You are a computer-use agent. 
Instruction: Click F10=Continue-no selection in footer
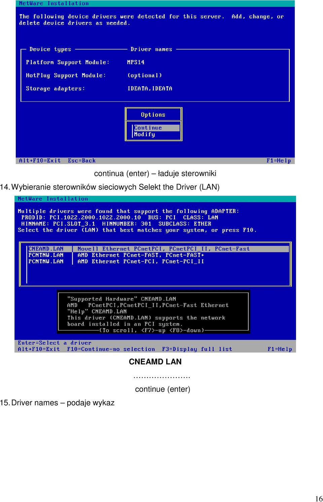pyautogui.click(x=111, y=349)
